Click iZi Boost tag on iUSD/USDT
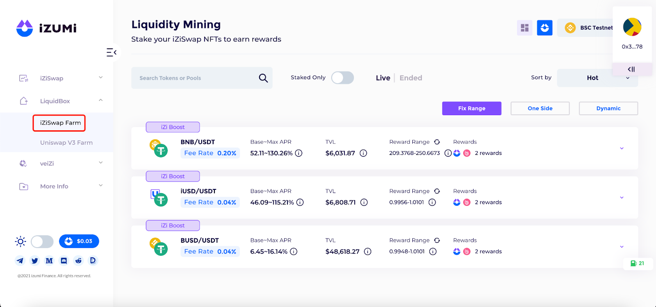This screenshot has width=656, height=307. [173, 176]
